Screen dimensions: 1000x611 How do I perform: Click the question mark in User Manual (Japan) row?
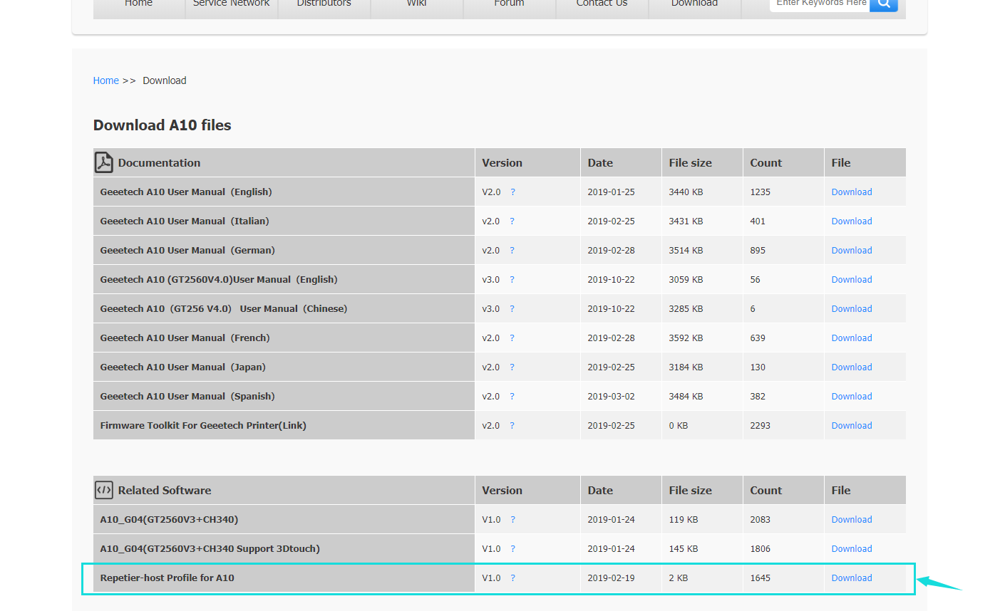512,367
